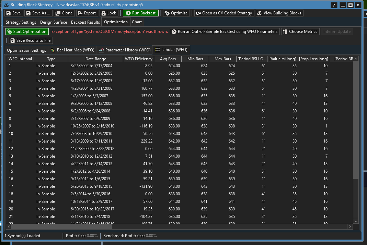This screenshot has height=245, width=367.
Task: Switch to Bar Heat Map (WFO) tab
Action: coord(72,50)
